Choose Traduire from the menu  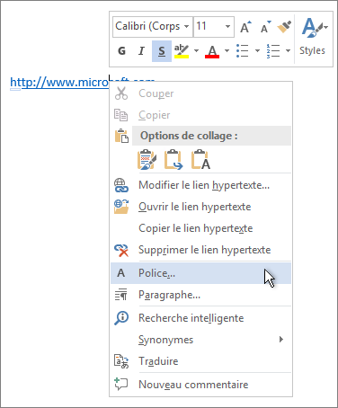point(200,361)
